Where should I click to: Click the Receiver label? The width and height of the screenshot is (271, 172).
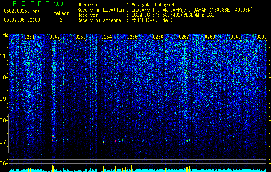87,15
